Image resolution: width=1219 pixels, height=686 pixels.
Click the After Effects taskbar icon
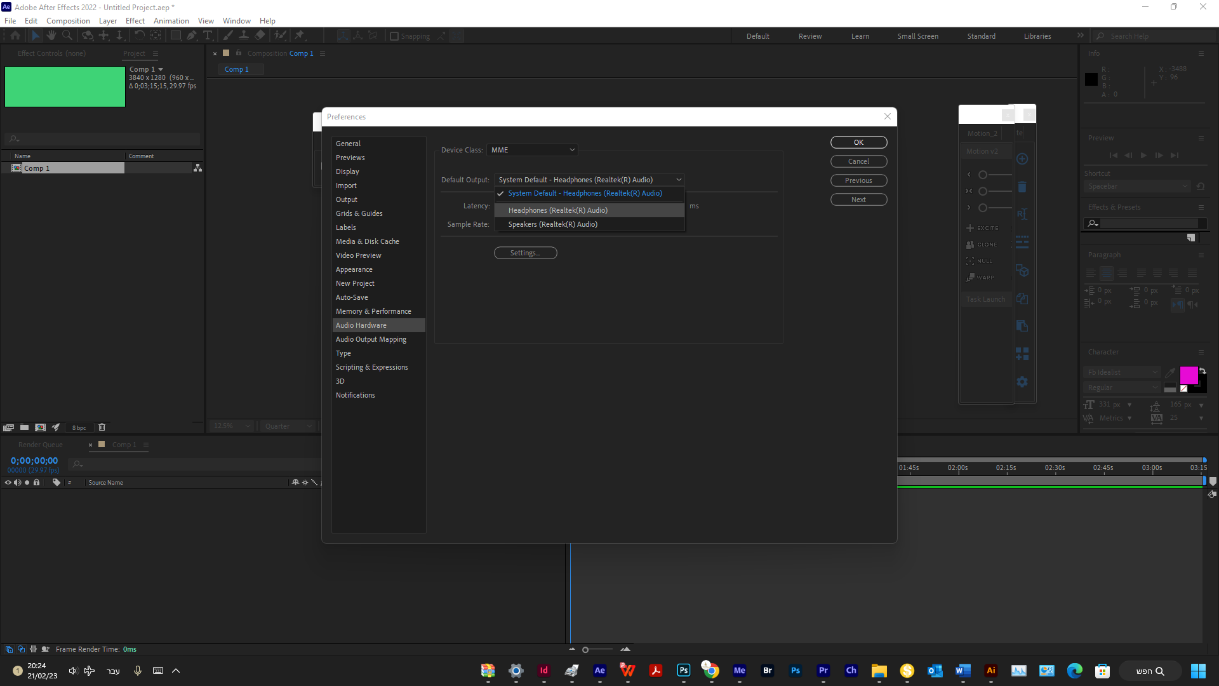tap(599, 670)
